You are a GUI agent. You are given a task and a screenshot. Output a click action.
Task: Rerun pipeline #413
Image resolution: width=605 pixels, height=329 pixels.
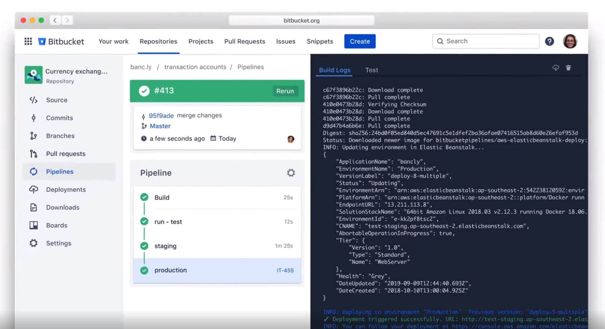(x=285, y=91)
